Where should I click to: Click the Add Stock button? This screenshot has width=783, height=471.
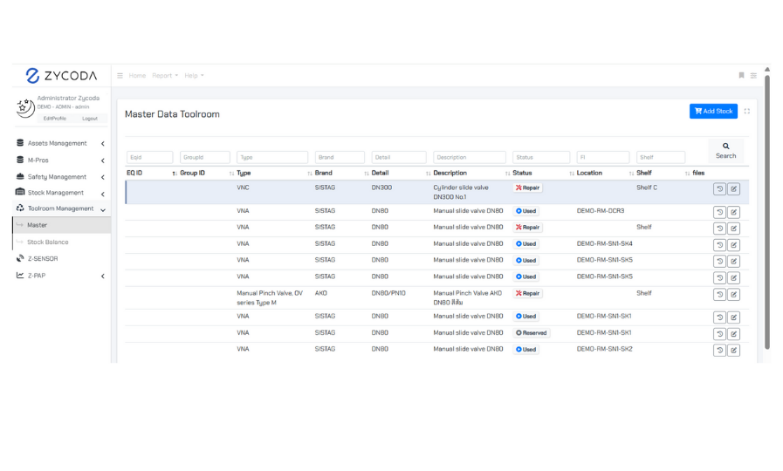coord(713,112)
